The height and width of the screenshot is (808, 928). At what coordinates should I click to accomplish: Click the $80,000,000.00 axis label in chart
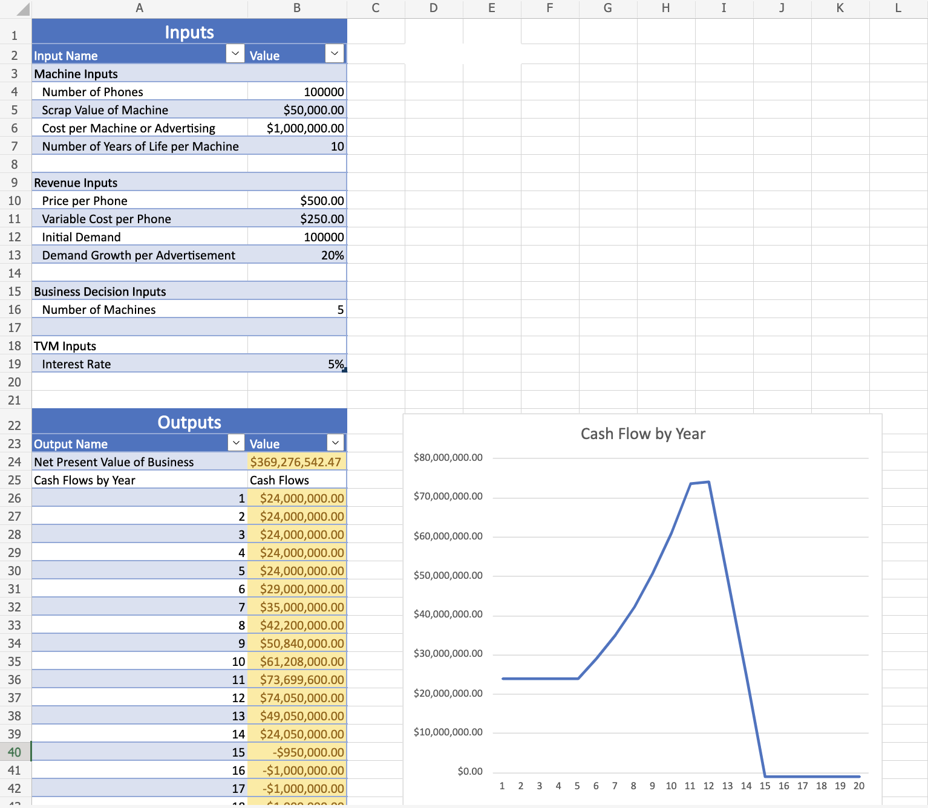pos(448,457)
